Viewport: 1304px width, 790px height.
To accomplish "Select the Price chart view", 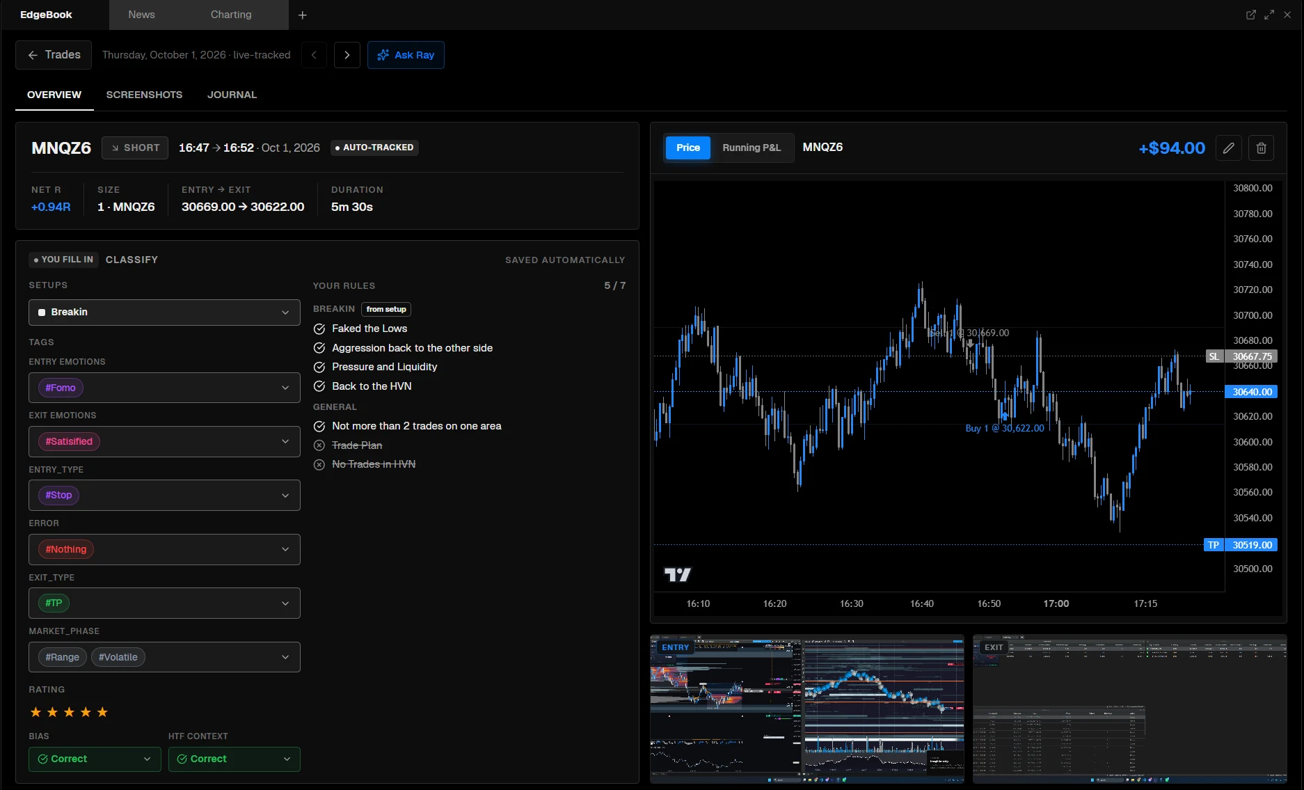I will click(x=688, y=148).
